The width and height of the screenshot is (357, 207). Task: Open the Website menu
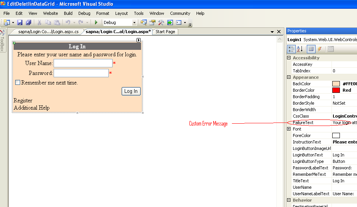(51, 13)
